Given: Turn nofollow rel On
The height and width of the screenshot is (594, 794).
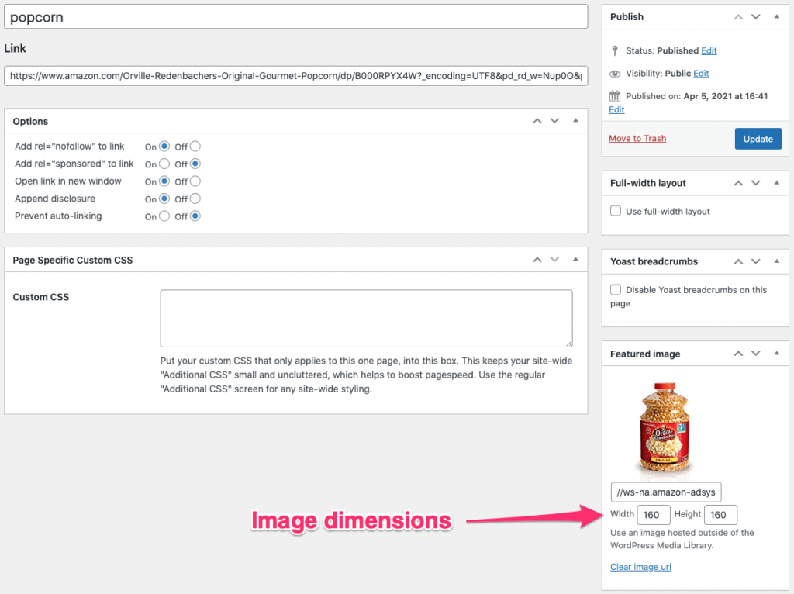Looking at the screenshot, I should click(x=164, y=147).
